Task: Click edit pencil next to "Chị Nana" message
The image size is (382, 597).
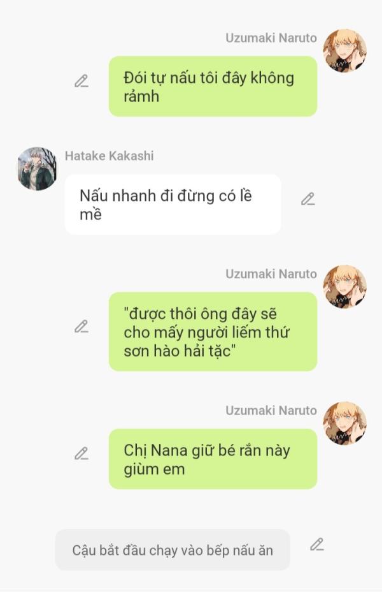Action: tap(81, 453)
